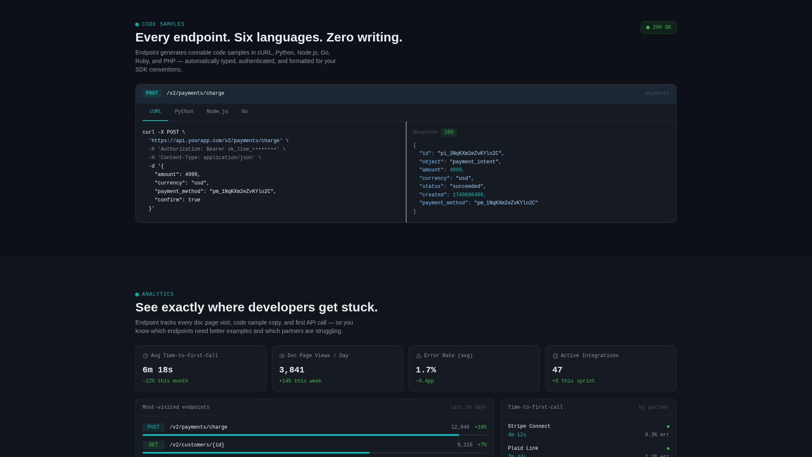This screenshot has height=457, width=812.
Task: Open the Active Integrations card
Action: [611, 369]
